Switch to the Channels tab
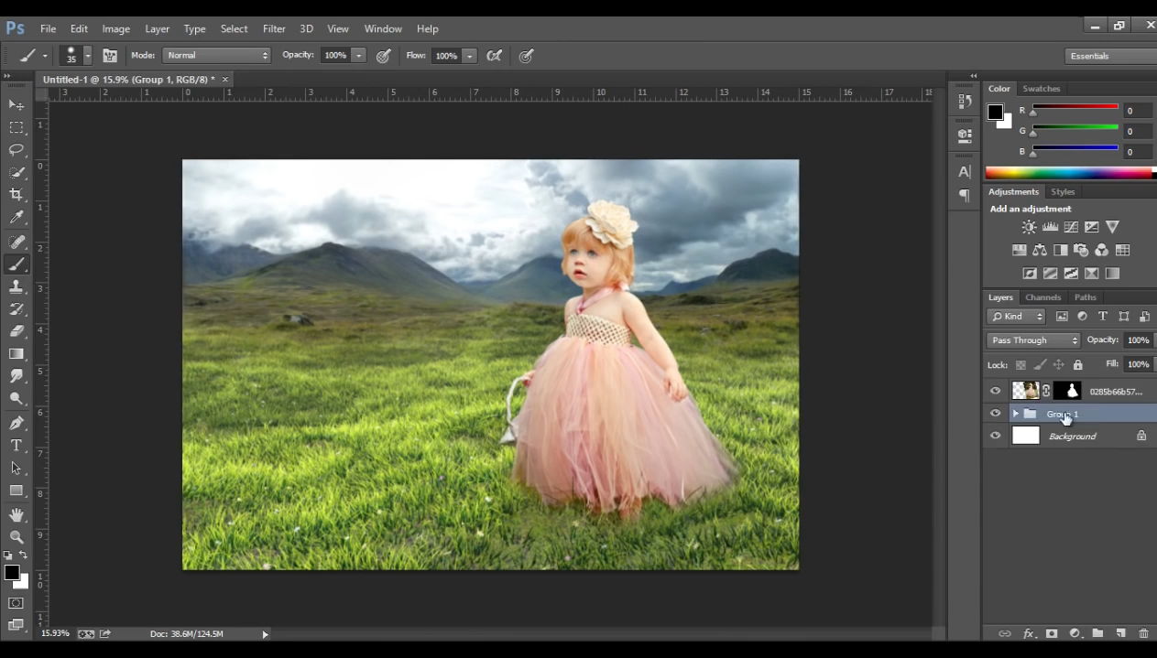Image resolution: width=1157 pixels, height=658 pixels. click(1042, 297)
